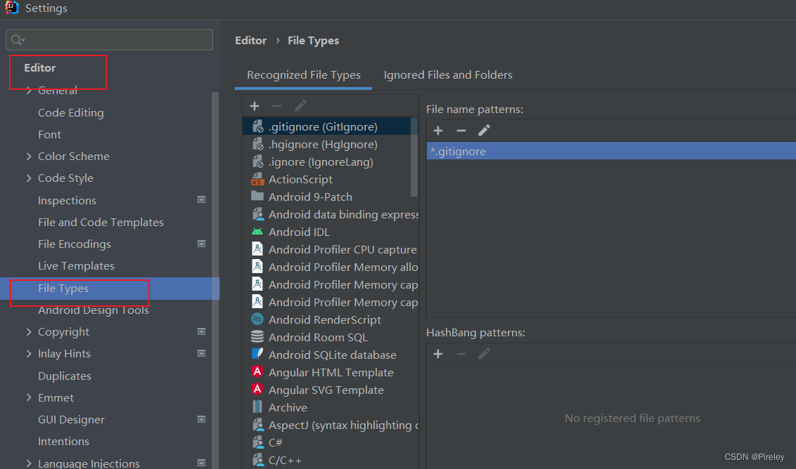Add a HashBang pattern
796x469 pixels.
pyautogui.click(x=438, y=354)
